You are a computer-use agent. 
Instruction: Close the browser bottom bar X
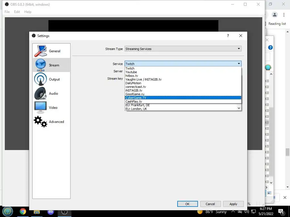tap(285, 198)
